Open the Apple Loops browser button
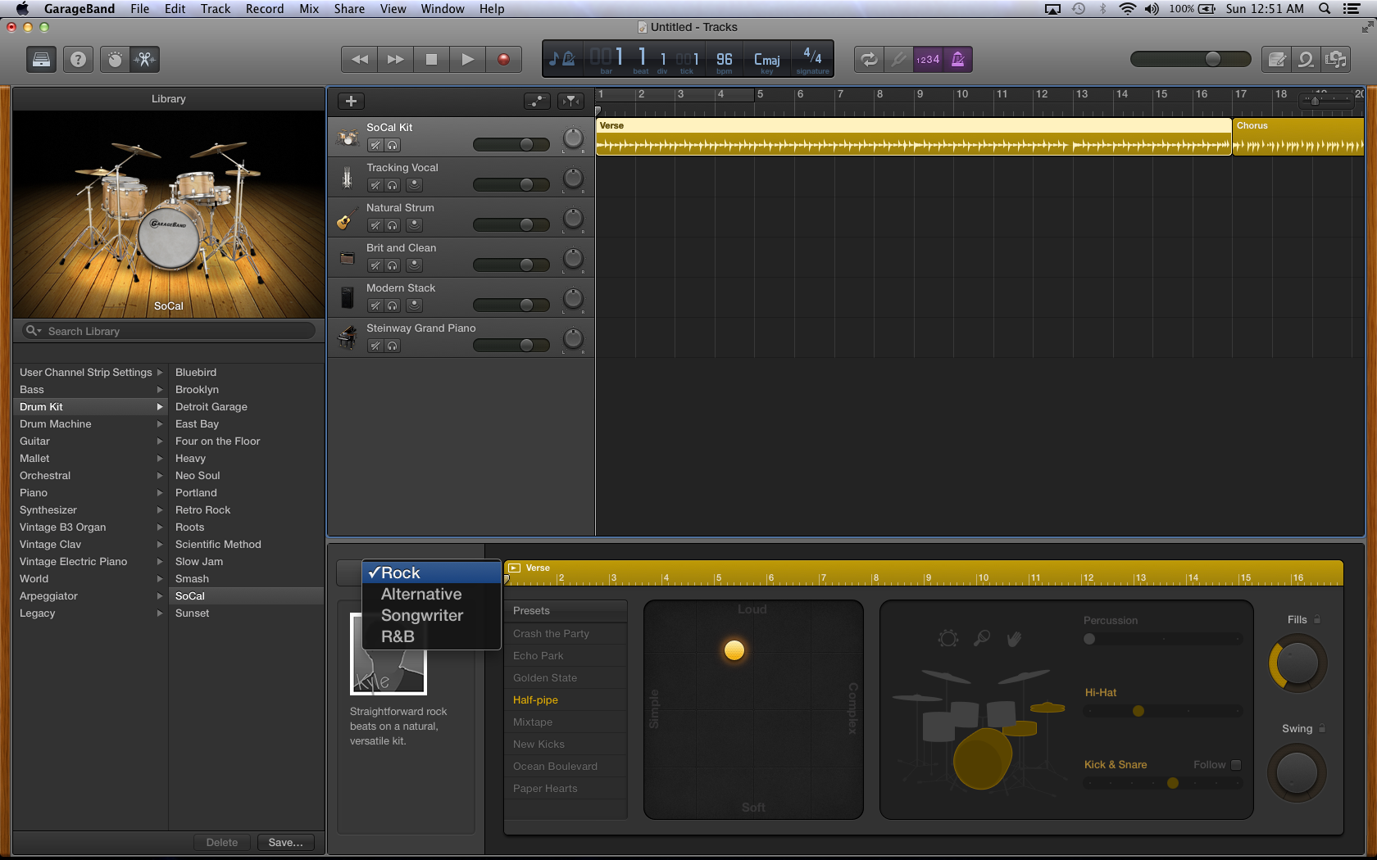1377x860 pixels. point(1306,59)
